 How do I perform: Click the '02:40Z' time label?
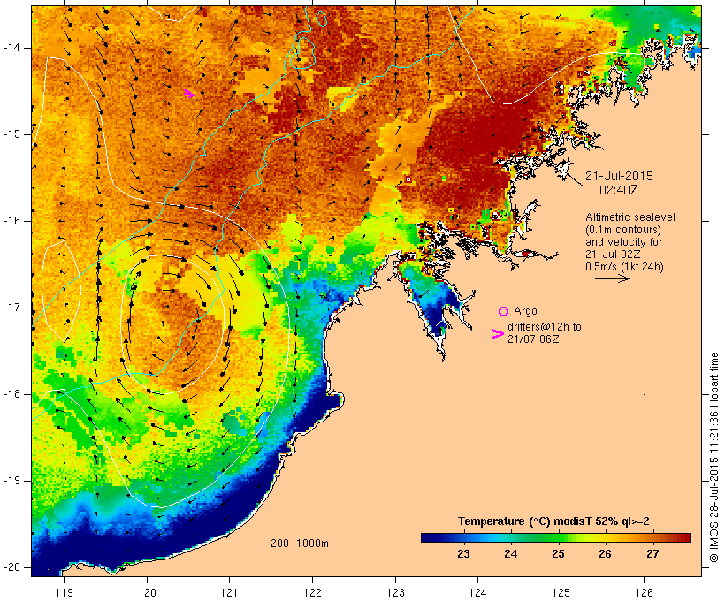pos(619,190)
